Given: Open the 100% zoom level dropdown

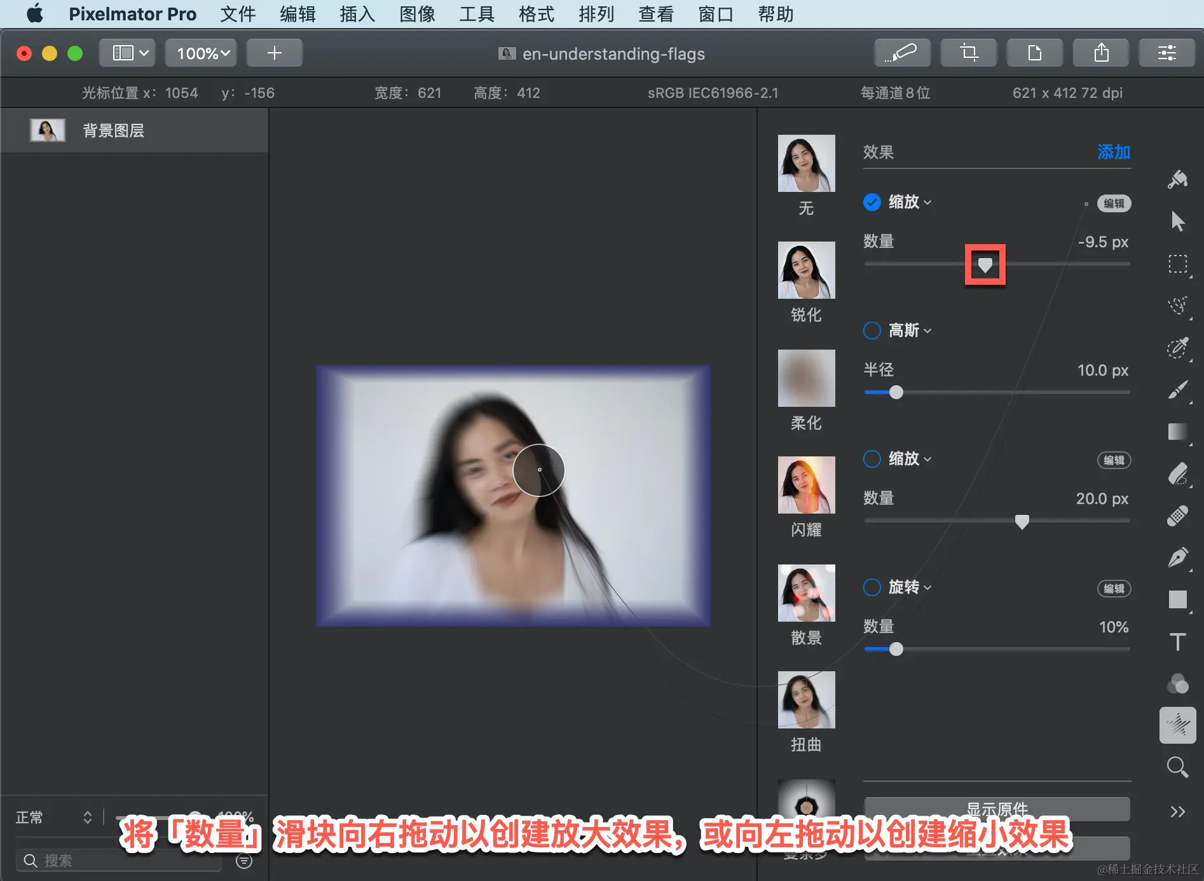Looking at the screenshot, I should click(201, 53).
